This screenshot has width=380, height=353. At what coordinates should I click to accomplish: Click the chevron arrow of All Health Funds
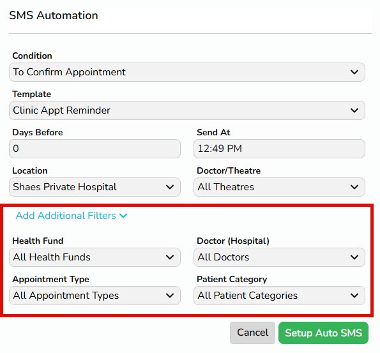[x=170, y=257]
